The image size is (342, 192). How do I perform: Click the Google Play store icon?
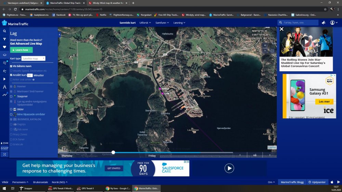tap(339, 182)
